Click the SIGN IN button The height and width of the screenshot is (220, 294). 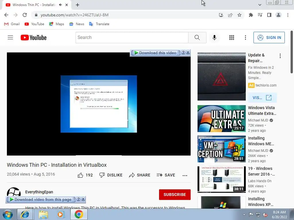point(269,38)
